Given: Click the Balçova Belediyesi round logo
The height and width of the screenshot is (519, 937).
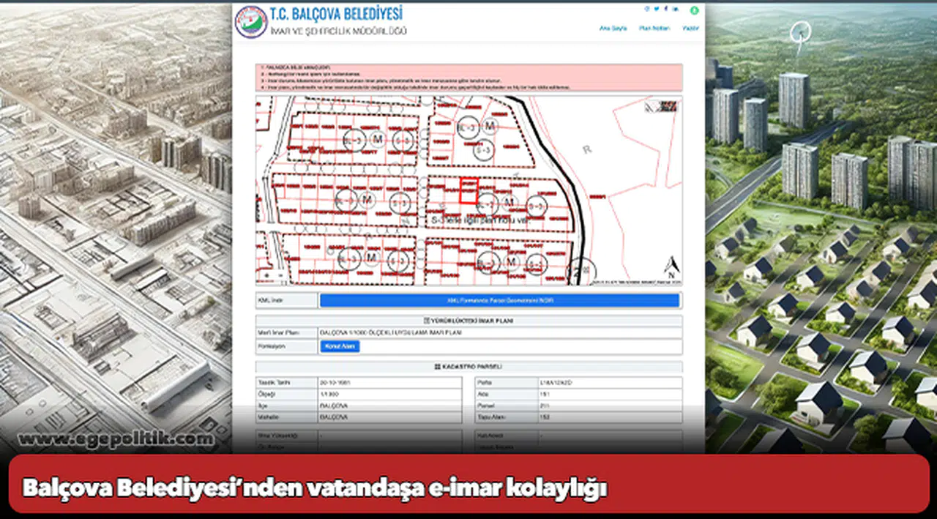Looking at the screenshot, I should click(250, 22).
